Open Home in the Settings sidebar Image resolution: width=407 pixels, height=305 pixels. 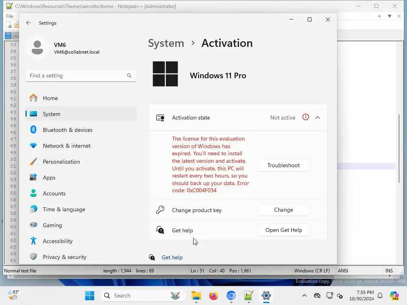[x=81, y=98]
